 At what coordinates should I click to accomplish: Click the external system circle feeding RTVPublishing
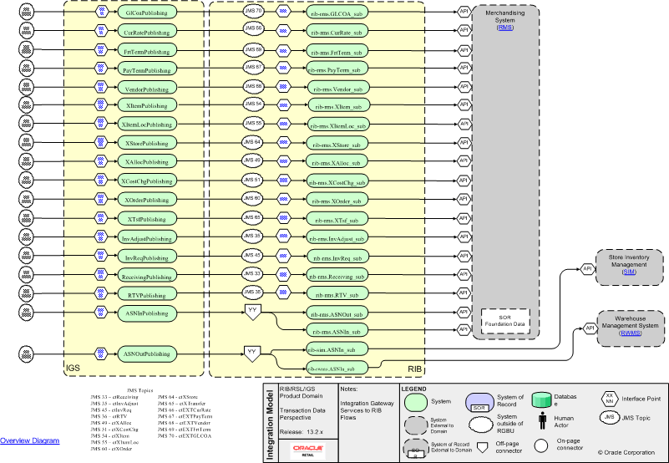pyautogui.click(x=27, y=293)
